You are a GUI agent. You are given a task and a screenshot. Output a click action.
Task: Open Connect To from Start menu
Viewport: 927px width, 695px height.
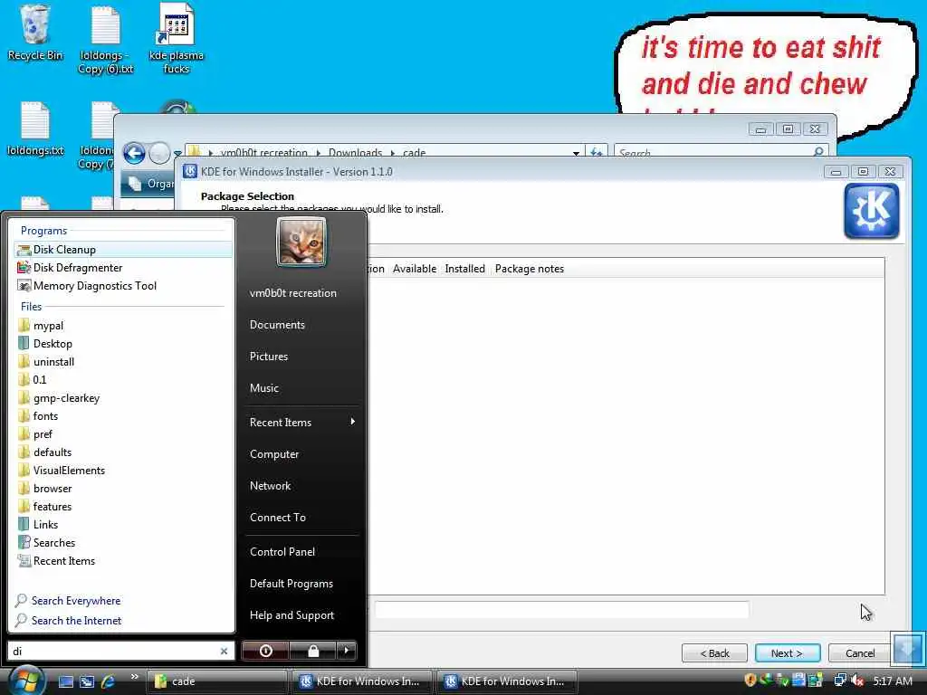[278, 518]
